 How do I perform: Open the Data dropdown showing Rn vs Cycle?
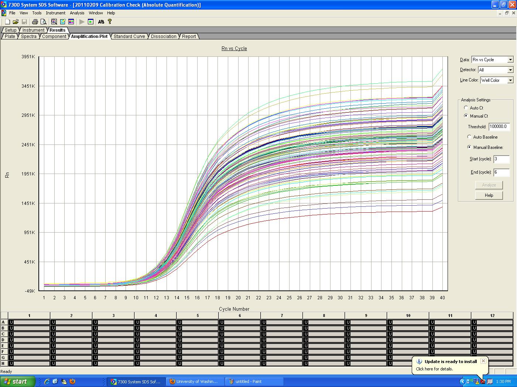point(492,60)
